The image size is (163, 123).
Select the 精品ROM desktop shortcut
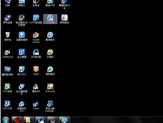[50, 3]
